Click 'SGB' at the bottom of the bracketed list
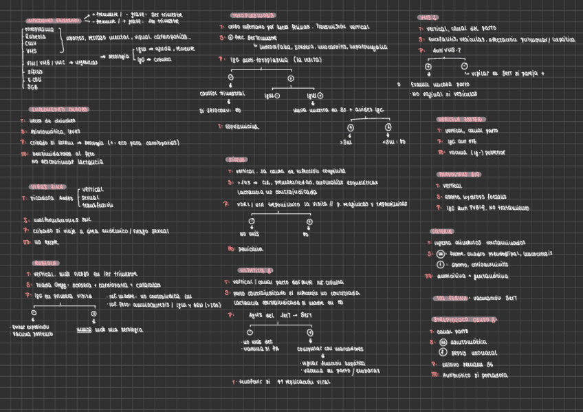Viewport: 583px width, 412px height. pyautogui.click(x=32, y=87)
